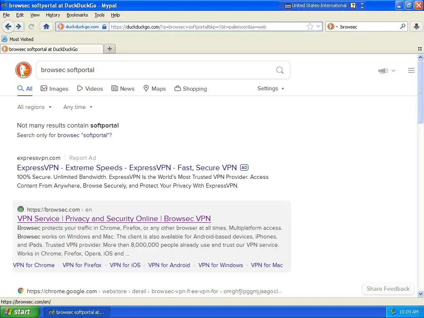Open the History menu

tap(53, 15)
